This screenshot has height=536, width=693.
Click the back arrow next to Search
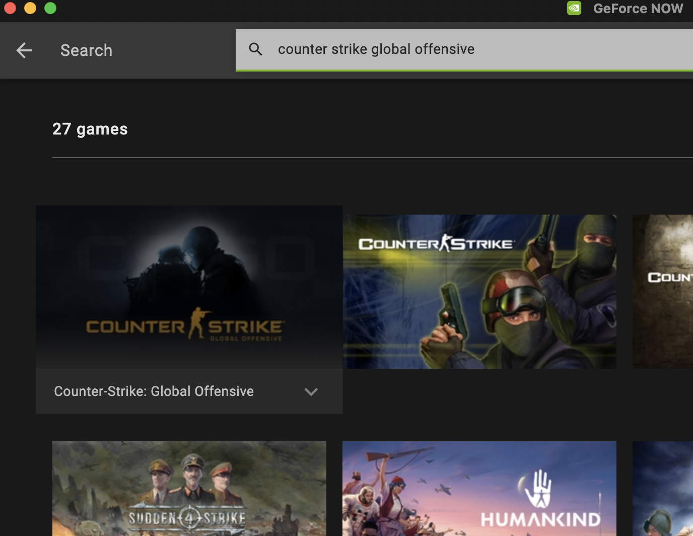(x=24, y=50)
